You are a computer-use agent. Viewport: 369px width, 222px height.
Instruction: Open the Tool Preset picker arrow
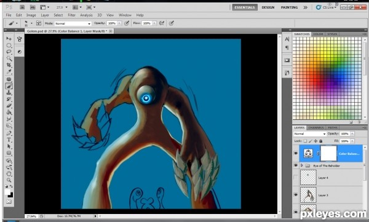(17, 23)
